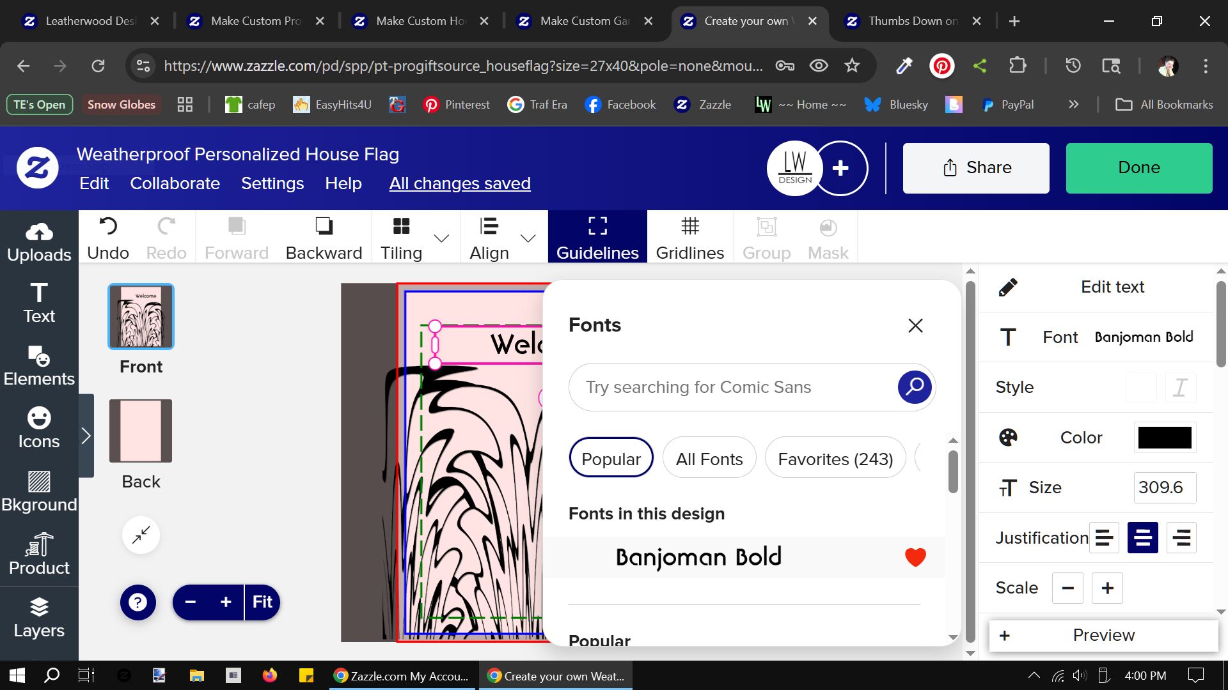Expand the Tiling dropdown arrow
Image resolution: width=1228 pixels, height=690 pixels.
pos(441,238)
